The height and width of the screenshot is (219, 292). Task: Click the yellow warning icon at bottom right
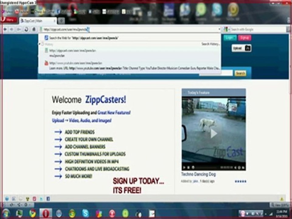click(282, 199)
